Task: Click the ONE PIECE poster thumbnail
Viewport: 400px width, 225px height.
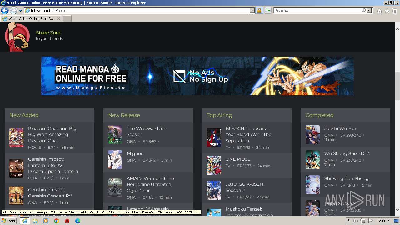Action: (214, 165)
